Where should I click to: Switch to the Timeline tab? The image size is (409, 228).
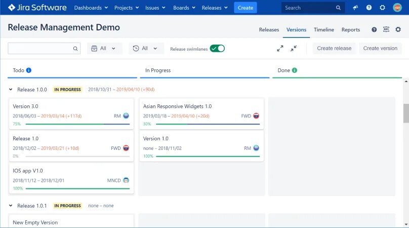coord(323,30)
